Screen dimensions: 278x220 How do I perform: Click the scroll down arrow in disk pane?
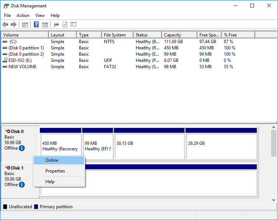click(274, 200)
